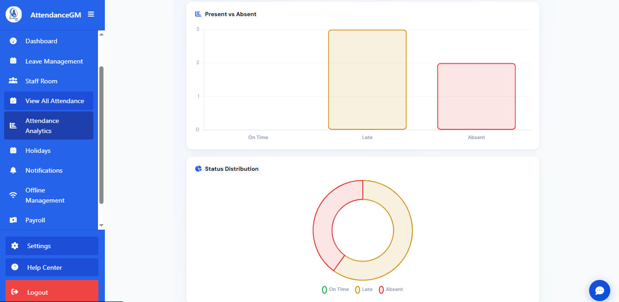Click the Dashboard gauge icon
619x302 pixels.
coord(13,41)
